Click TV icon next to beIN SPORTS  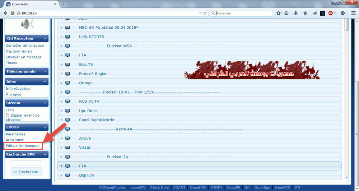67,37
